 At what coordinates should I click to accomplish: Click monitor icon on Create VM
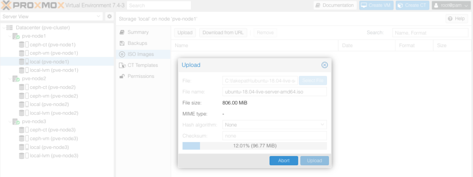tap(364, 6)
